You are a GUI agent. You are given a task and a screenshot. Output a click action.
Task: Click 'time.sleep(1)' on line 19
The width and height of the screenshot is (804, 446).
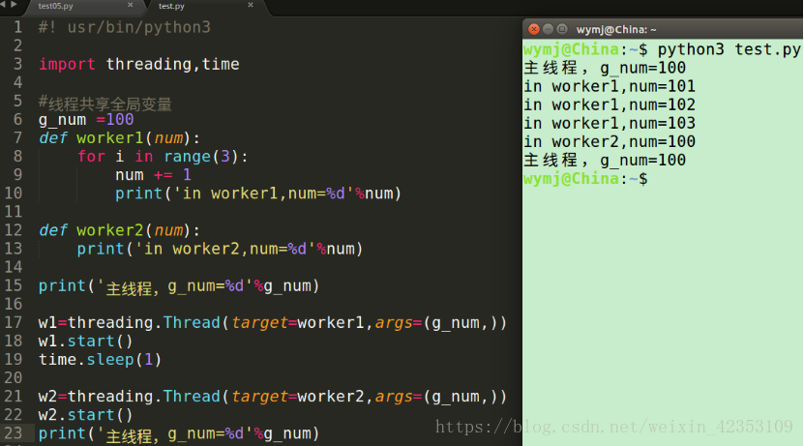[x=100, y=359]
